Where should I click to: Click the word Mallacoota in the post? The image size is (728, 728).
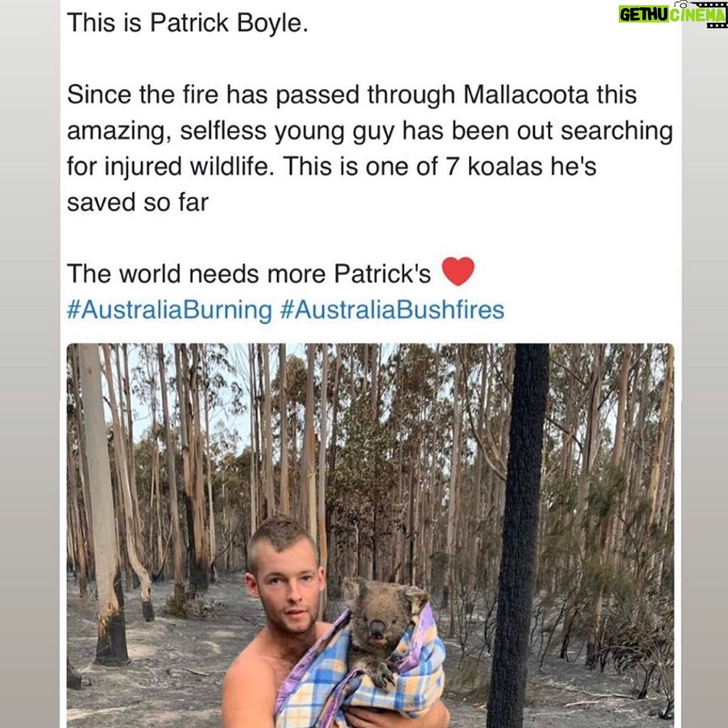point(527,95)
